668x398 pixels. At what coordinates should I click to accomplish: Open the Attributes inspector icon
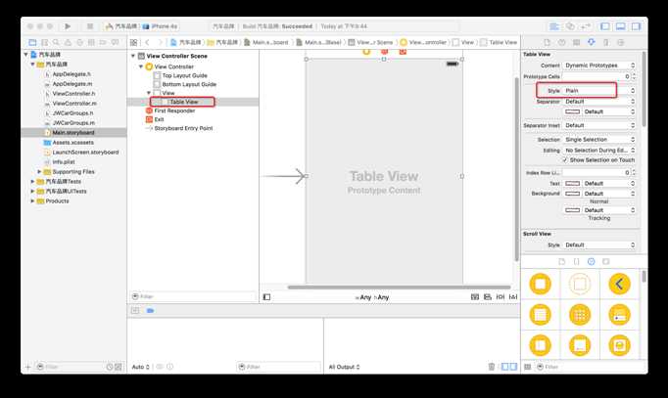pos(591,42)
